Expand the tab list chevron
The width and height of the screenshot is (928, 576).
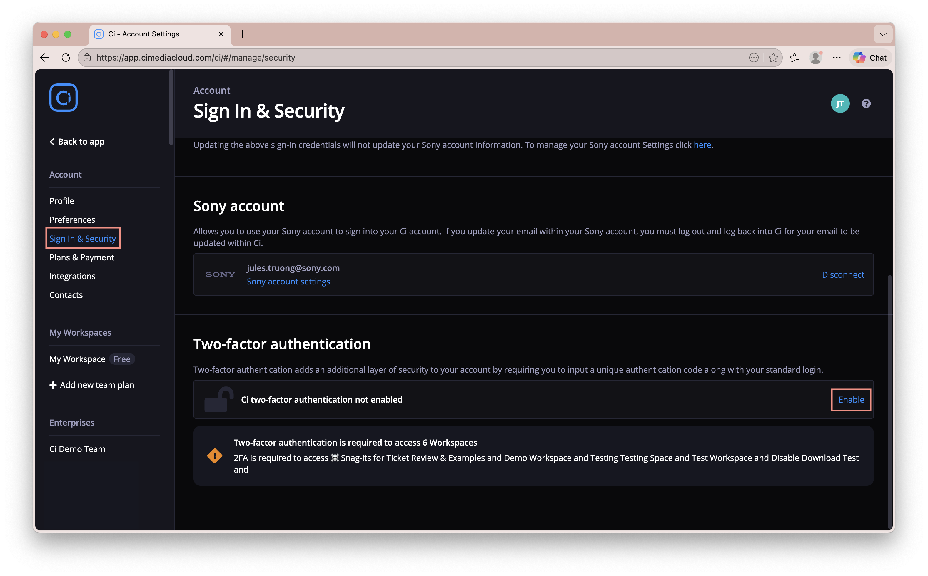tap(883, 34)
